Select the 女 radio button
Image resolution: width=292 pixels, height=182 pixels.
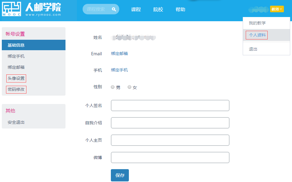coord(129,87)
